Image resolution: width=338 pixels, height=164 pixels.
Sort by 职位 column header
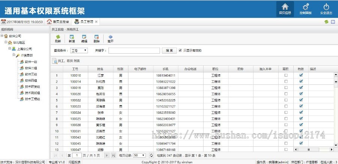(x=216, y=69)
